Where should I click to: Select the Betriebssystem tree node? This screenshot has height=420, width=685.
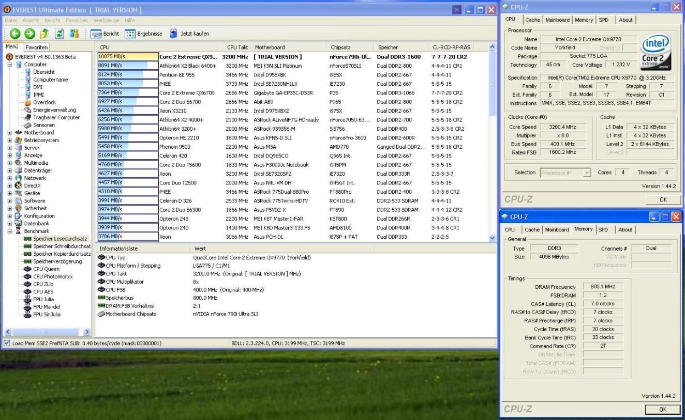[41, 140]
